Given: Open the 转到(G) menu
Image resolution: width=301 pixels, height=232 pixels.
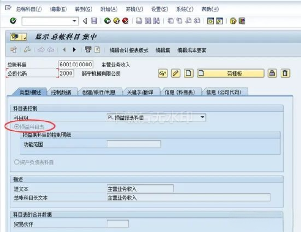Looking at the screenshot, I should [83, 9].
